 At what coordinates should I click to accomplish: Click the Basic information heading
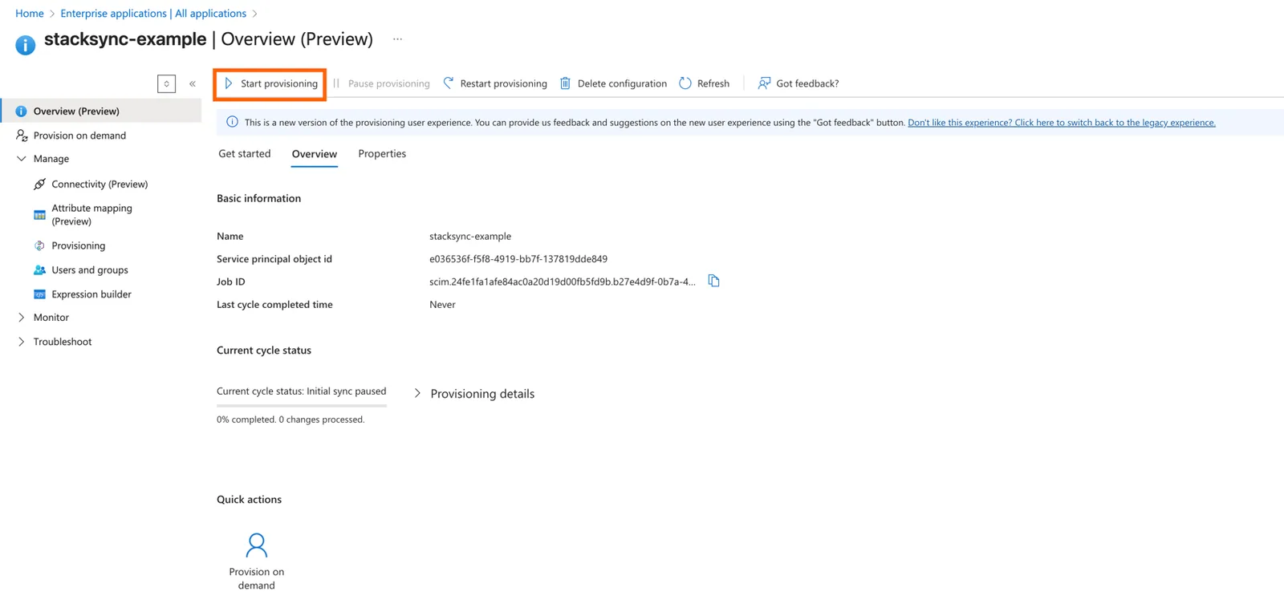[x=258, y=198]
